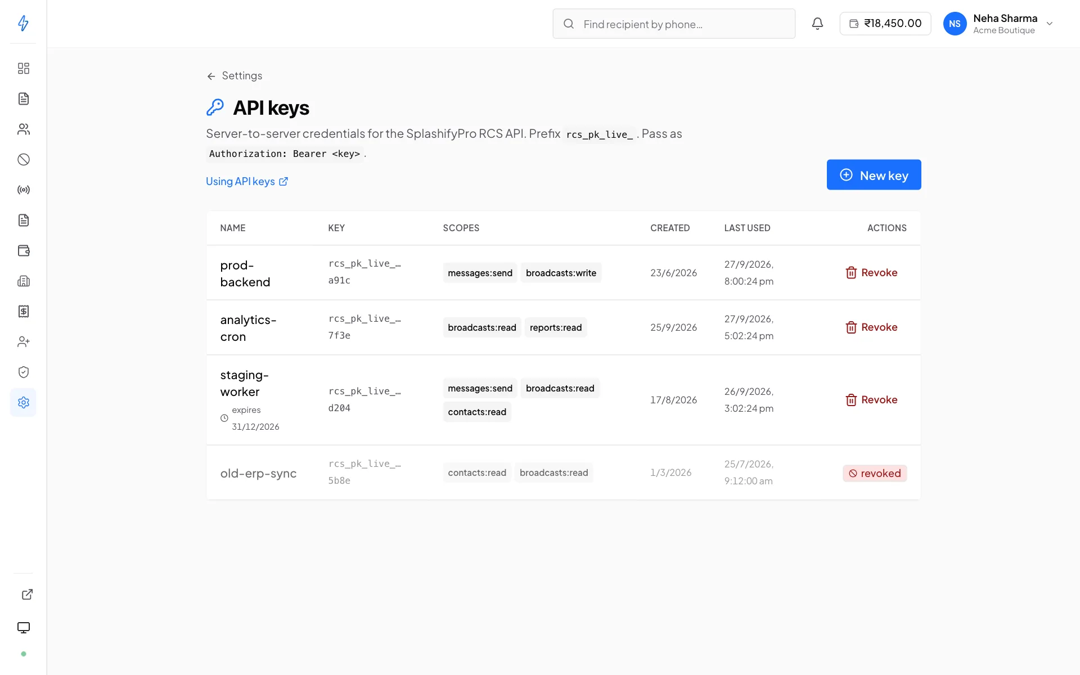Viewport: 1080px width, 675px height.
Task: Go back via the Settings link
Action: tap(235, 76)
